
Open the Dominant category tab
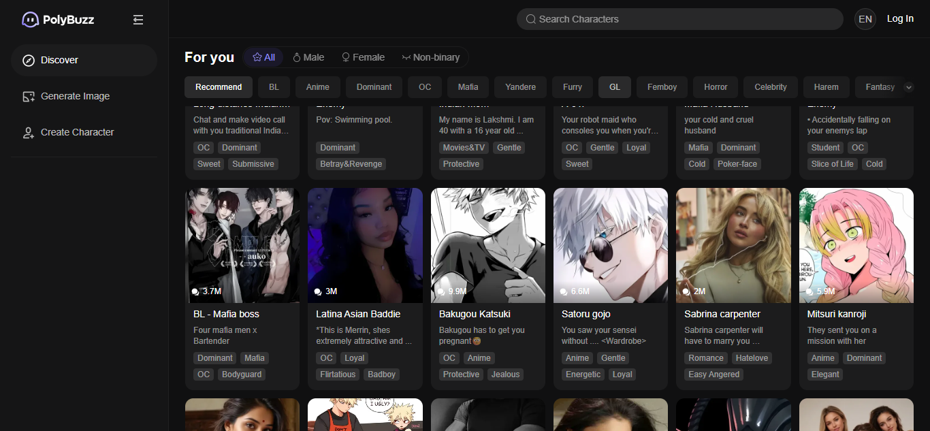374,87
